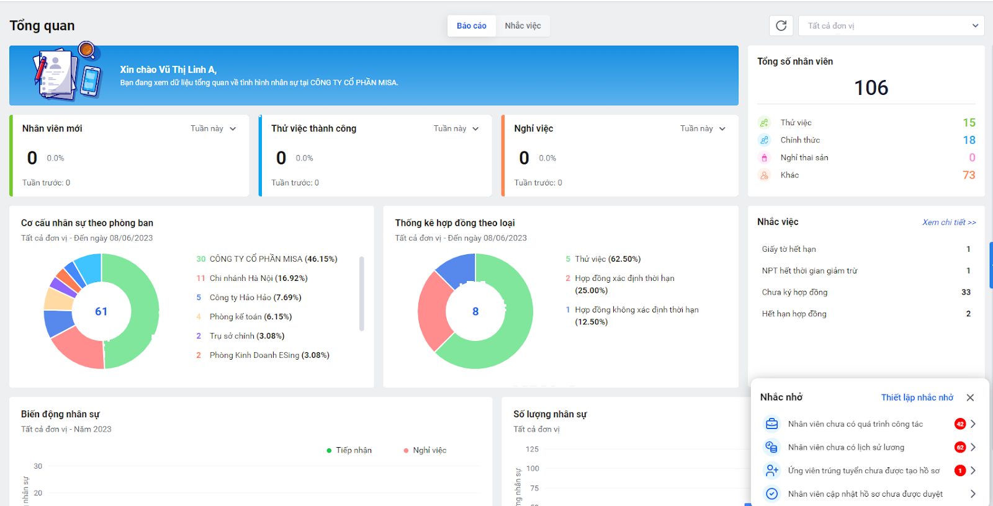
Task: Click the briefcase icon for missing work history
Action: (771, 424)
